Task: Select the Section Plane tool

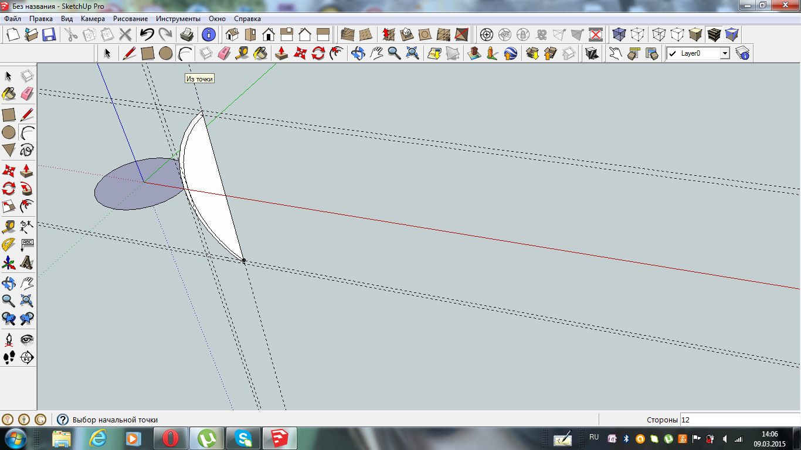Action: 26,357
